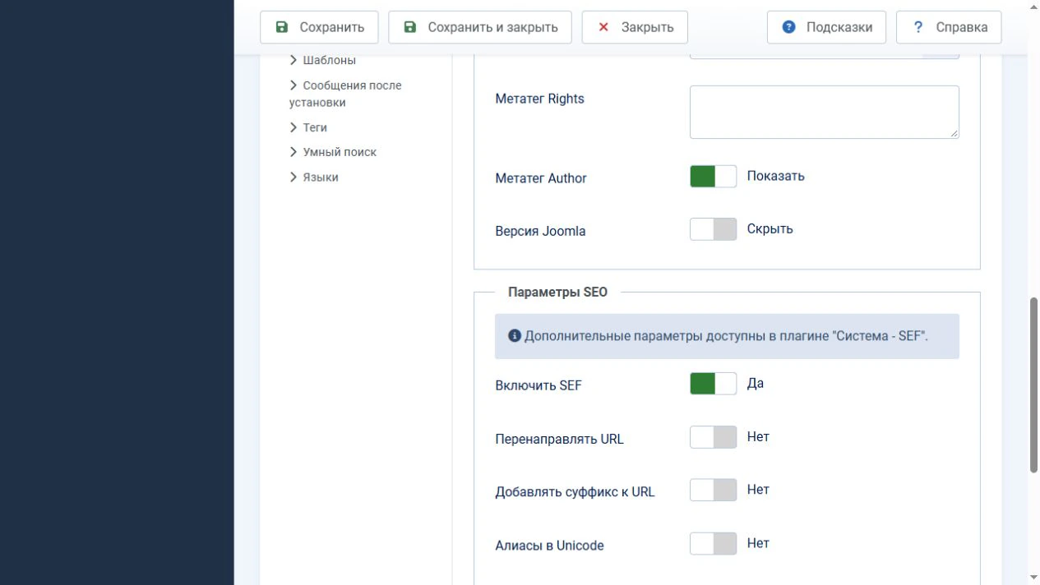Screen dimensions: 1040x585
Task: Click the Закрыть button
Action: point(635,27)
